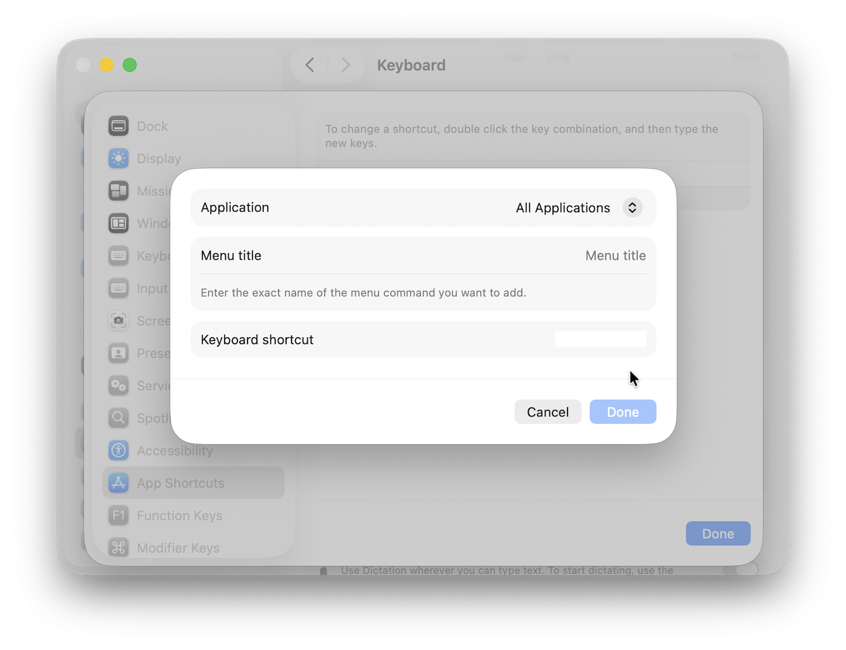Confirm the shortcut with Done
The image size is (846, 650).
(x=623, y=411)
